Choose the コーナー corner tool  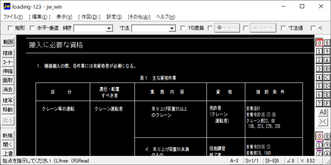point(8,62)
